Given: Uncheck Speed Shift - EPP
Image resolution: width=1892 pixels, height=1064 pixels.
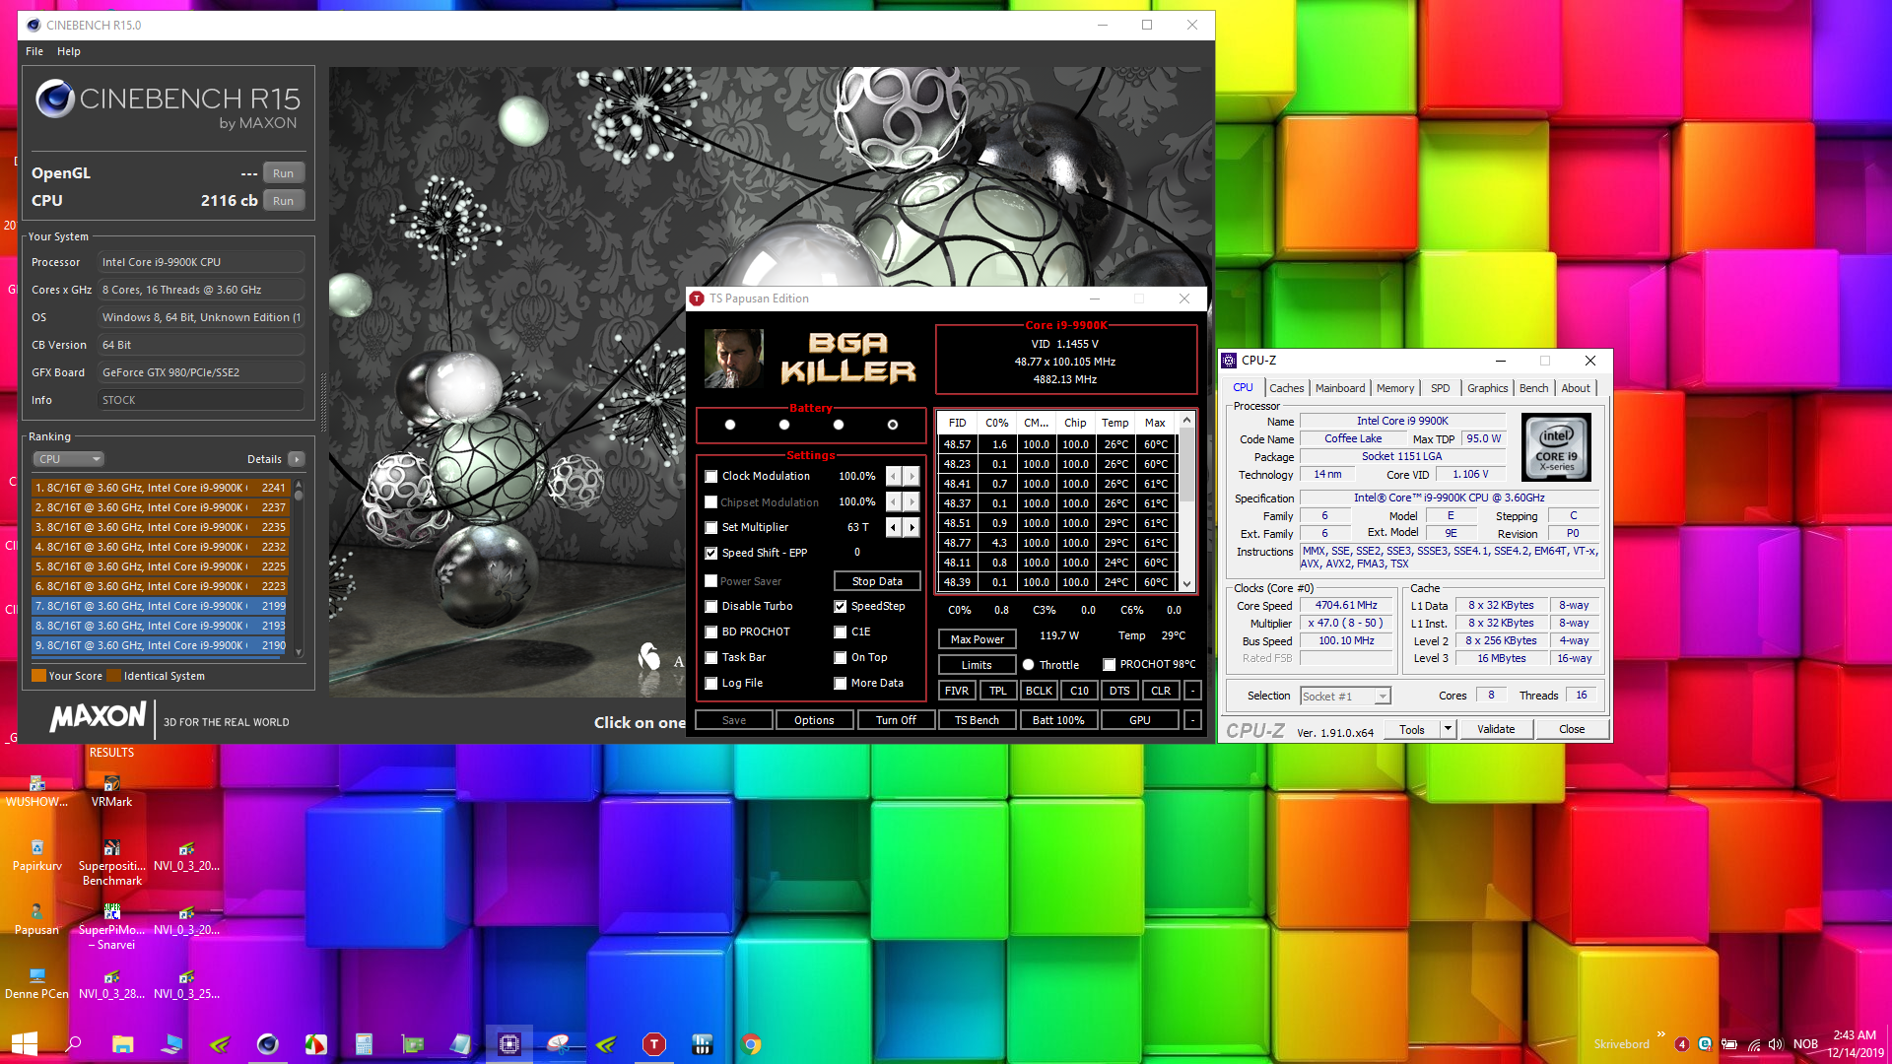Looking at the screenshot, I should click(710, 553).
